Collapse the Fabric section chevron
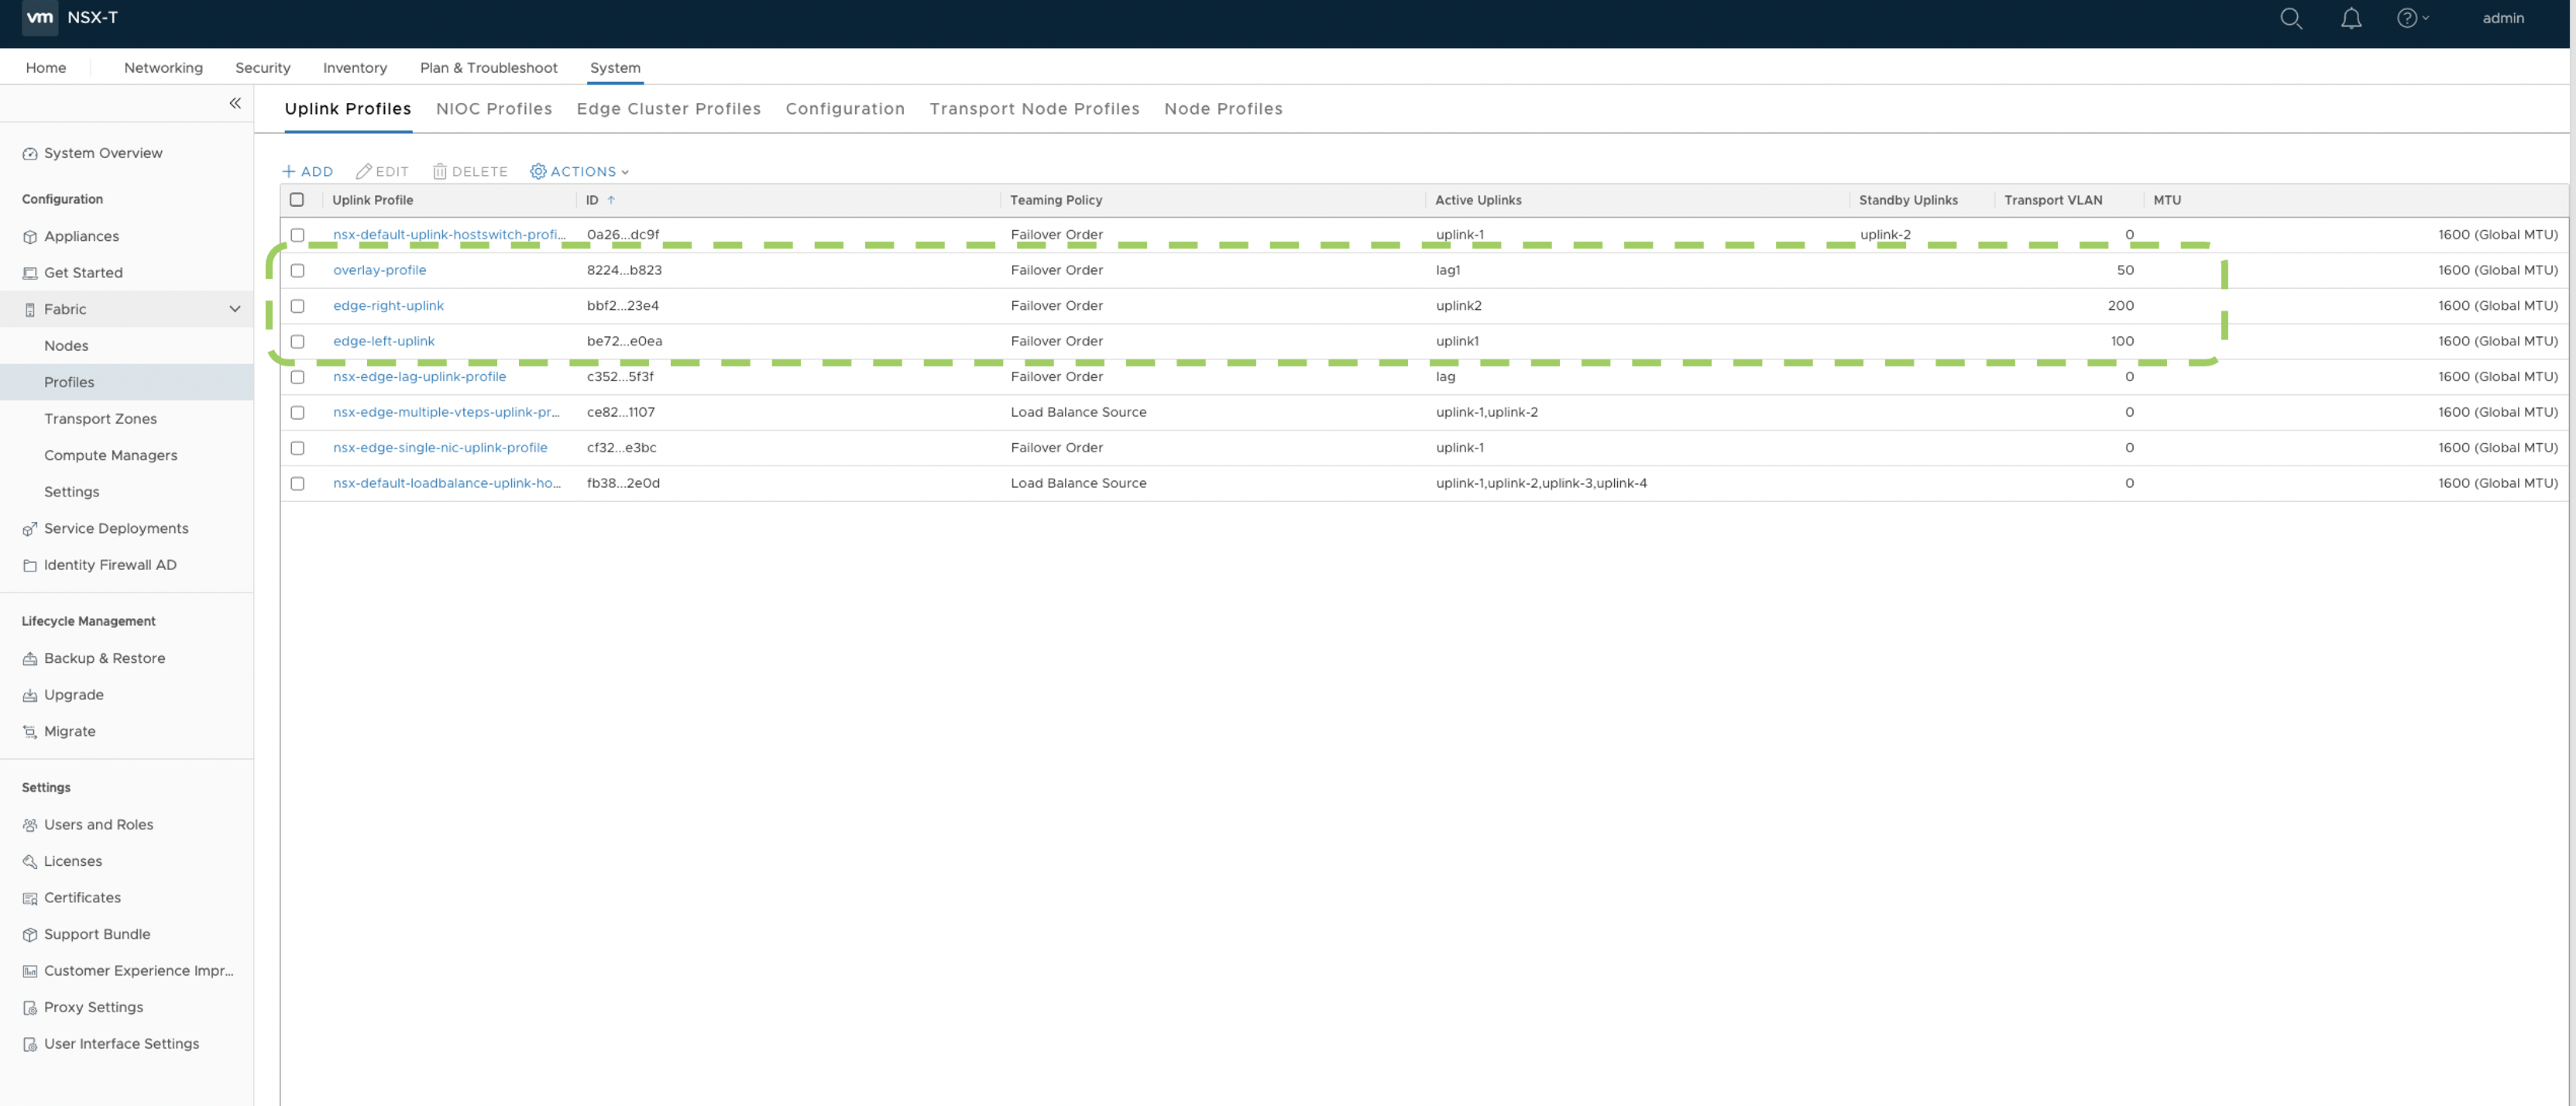Viewport: 2576px width, 1106px height. coord(235,309)
